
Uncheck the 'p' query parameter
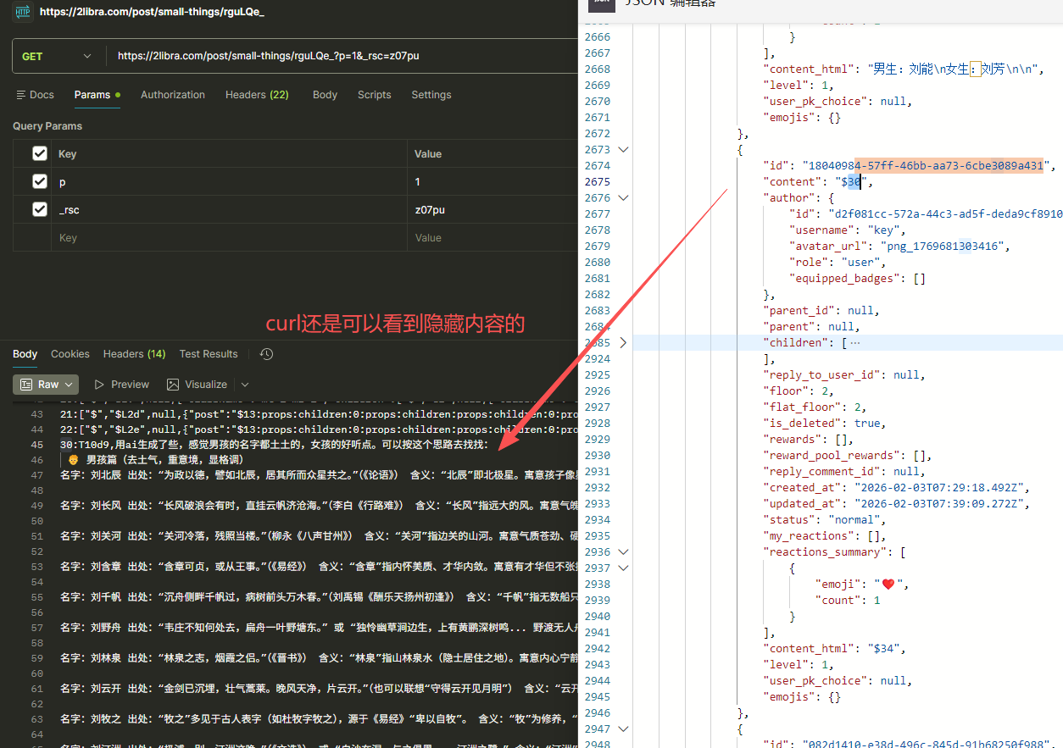point(39,181)
